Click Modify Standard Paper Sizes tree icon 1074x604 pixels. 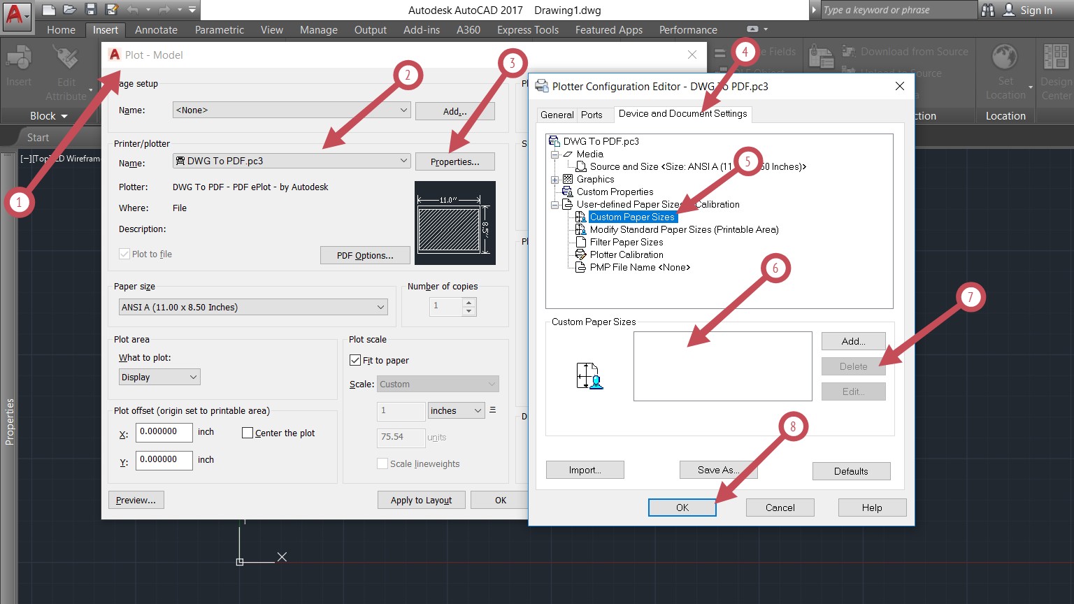(580, 229)
